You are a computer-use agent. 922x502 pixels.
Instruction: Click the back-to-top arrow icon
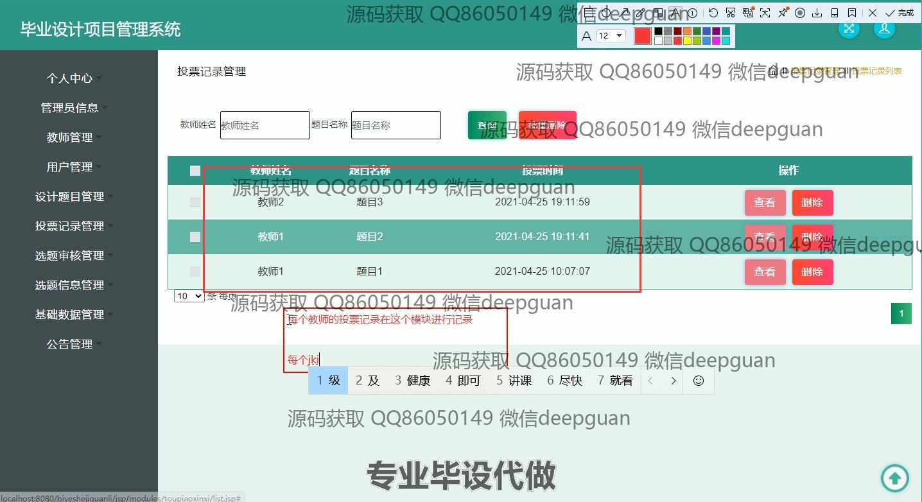(894, 478)
